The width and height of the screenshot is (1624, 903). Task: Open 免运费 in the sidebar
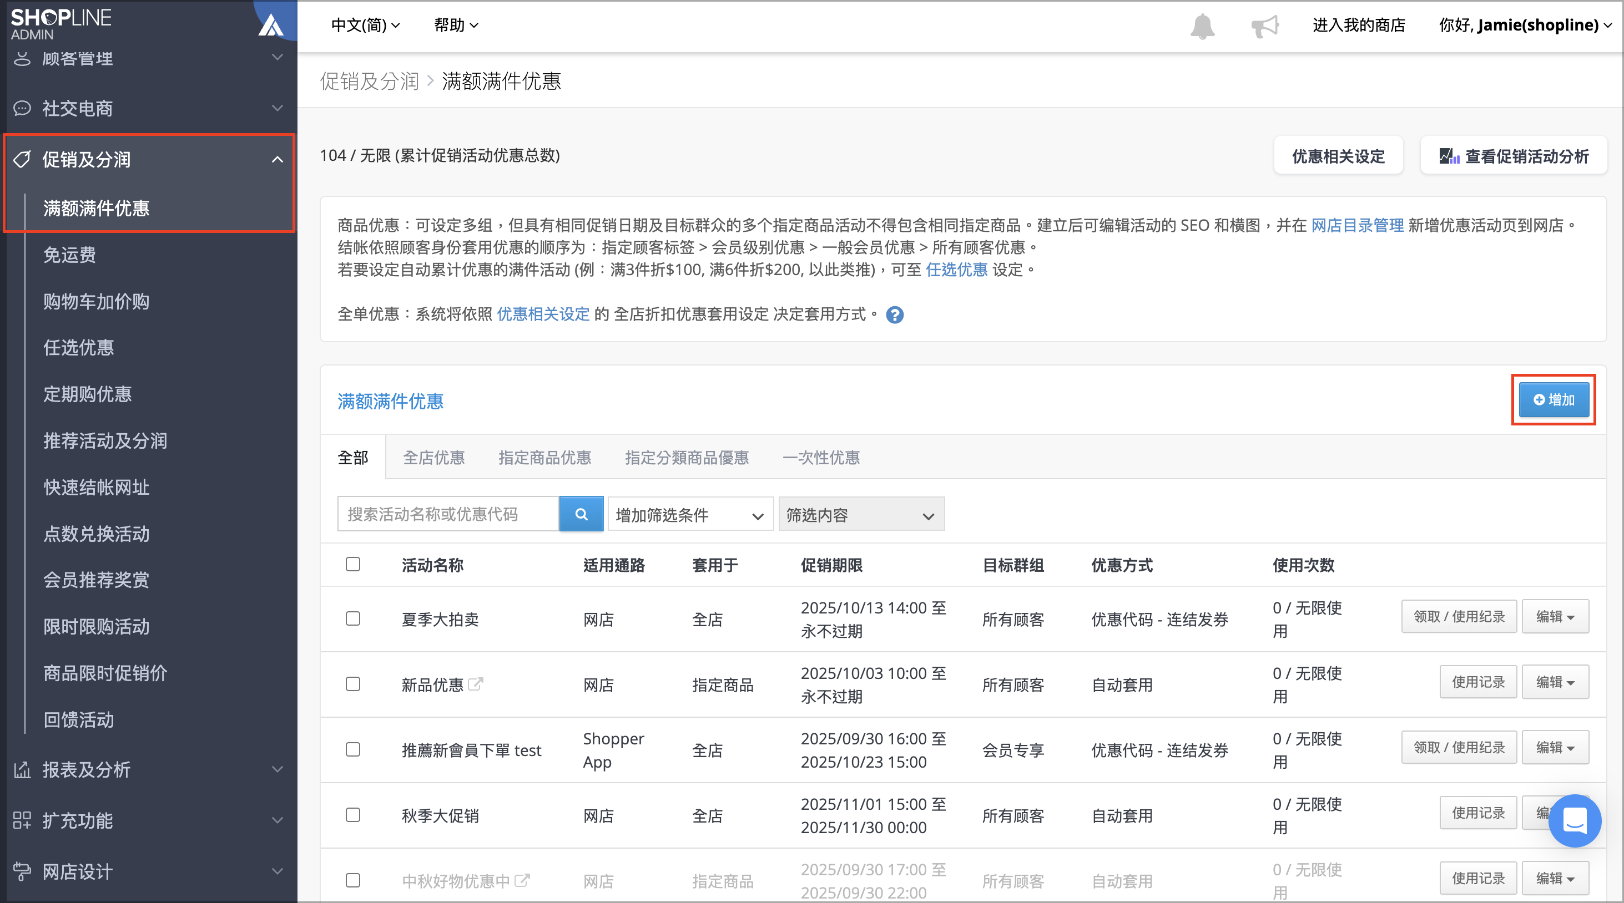[x=69, y=255]
